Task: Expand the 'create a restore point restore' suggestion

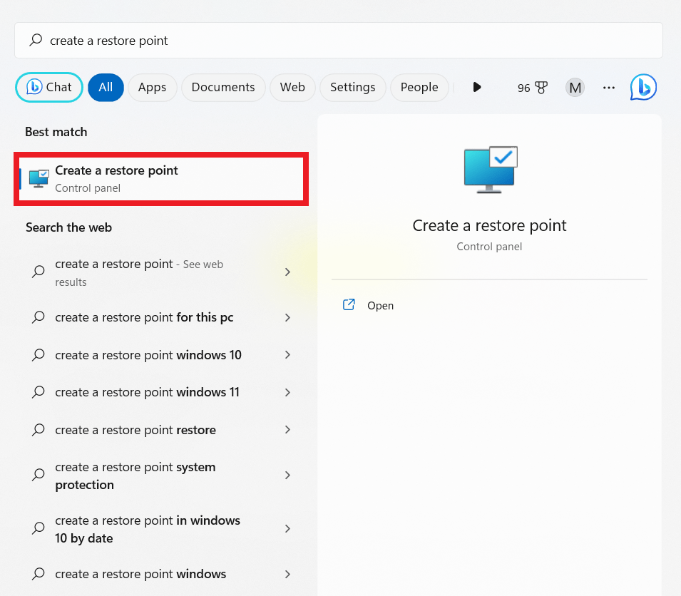Action: [x=287, y=430]
